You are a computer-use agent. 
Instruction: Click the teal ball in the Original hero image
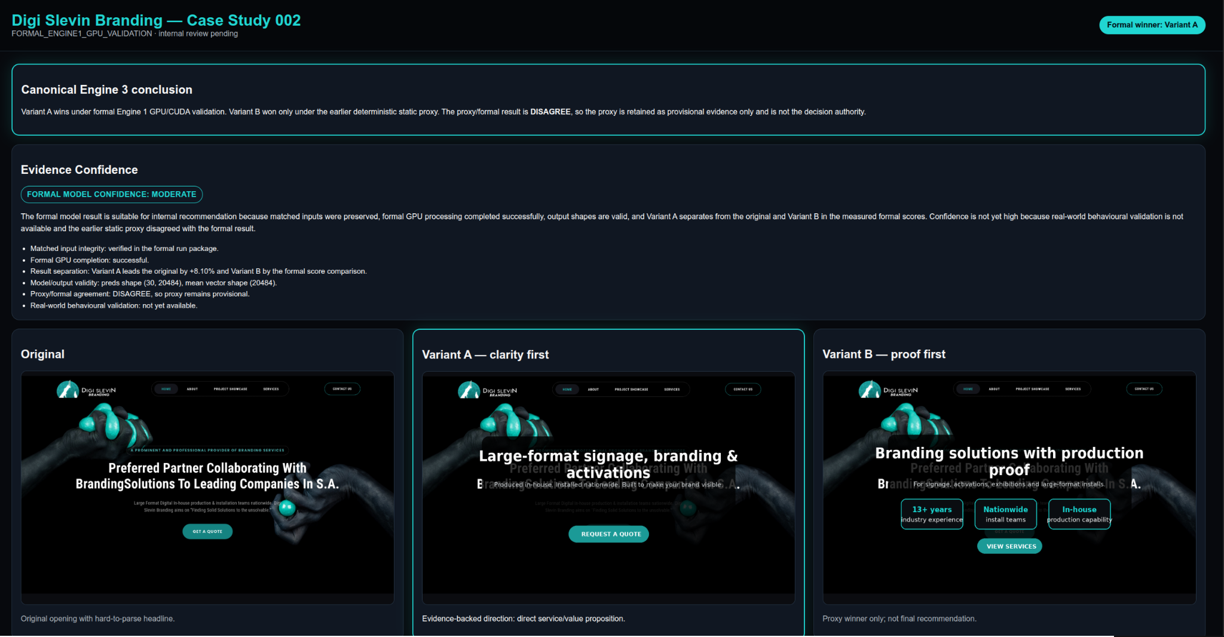click(287, 509)
